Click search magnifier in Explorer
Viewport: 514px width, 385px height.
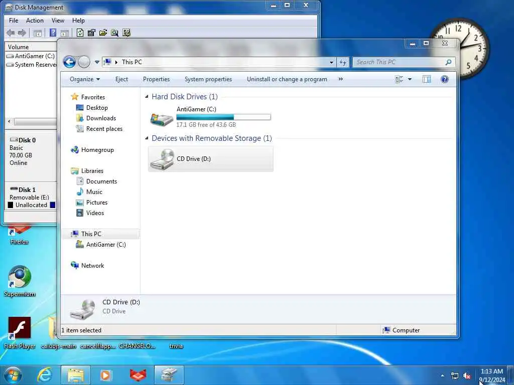click(448, 62)
